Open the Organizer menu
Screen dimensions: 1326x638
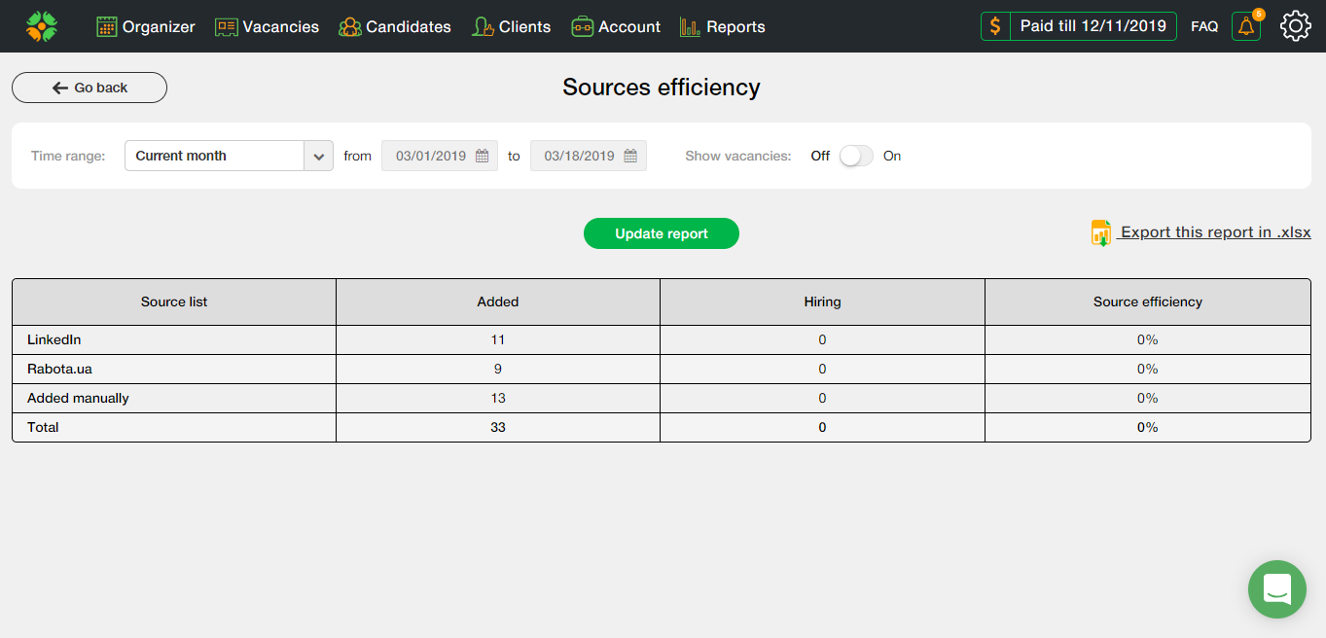pyautogui.click(x=146, y=27)
